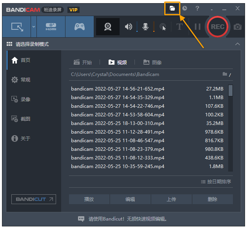Open the 截图 screenshot settings section

tap(34, 119)
